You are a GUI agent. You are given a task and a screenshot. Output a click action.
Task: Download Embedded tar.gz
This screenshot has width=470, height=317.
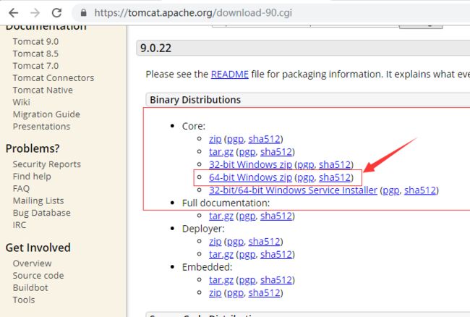pyautogui.click(x=221, y=280)
